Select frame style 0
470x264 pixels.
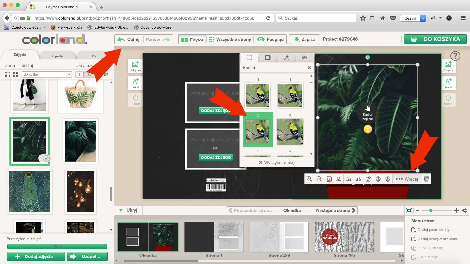pyautogui.click(x=258, y=95)
